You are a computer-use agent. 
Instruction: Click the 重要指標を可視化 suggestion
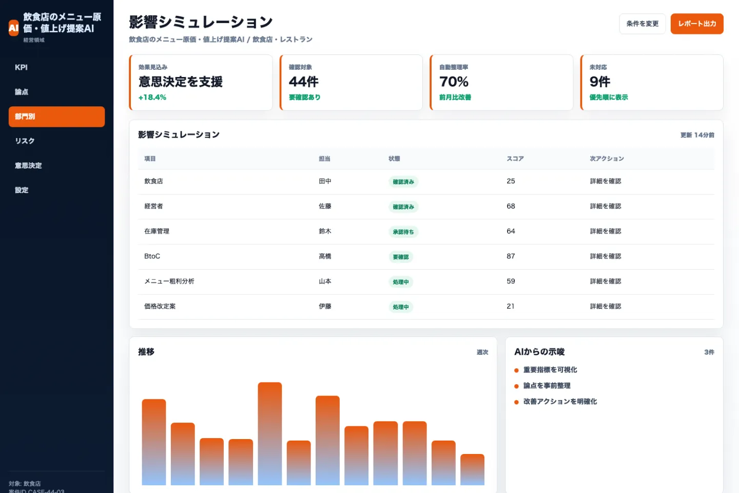pyautogui.click(x=550, y=370)
